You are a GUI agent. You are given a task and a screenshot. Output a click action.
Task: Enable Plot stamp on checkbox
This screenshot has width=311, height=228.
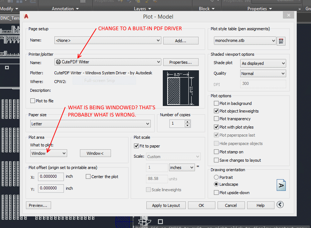tap(216, 152)
